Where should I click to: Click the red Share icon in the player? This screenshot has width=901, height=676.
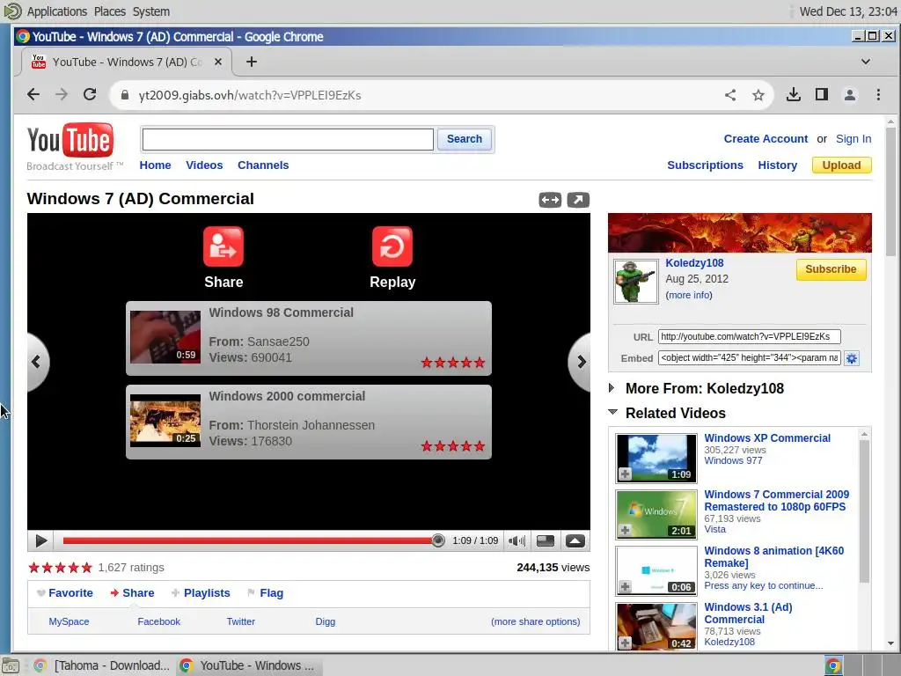[223, 246]
